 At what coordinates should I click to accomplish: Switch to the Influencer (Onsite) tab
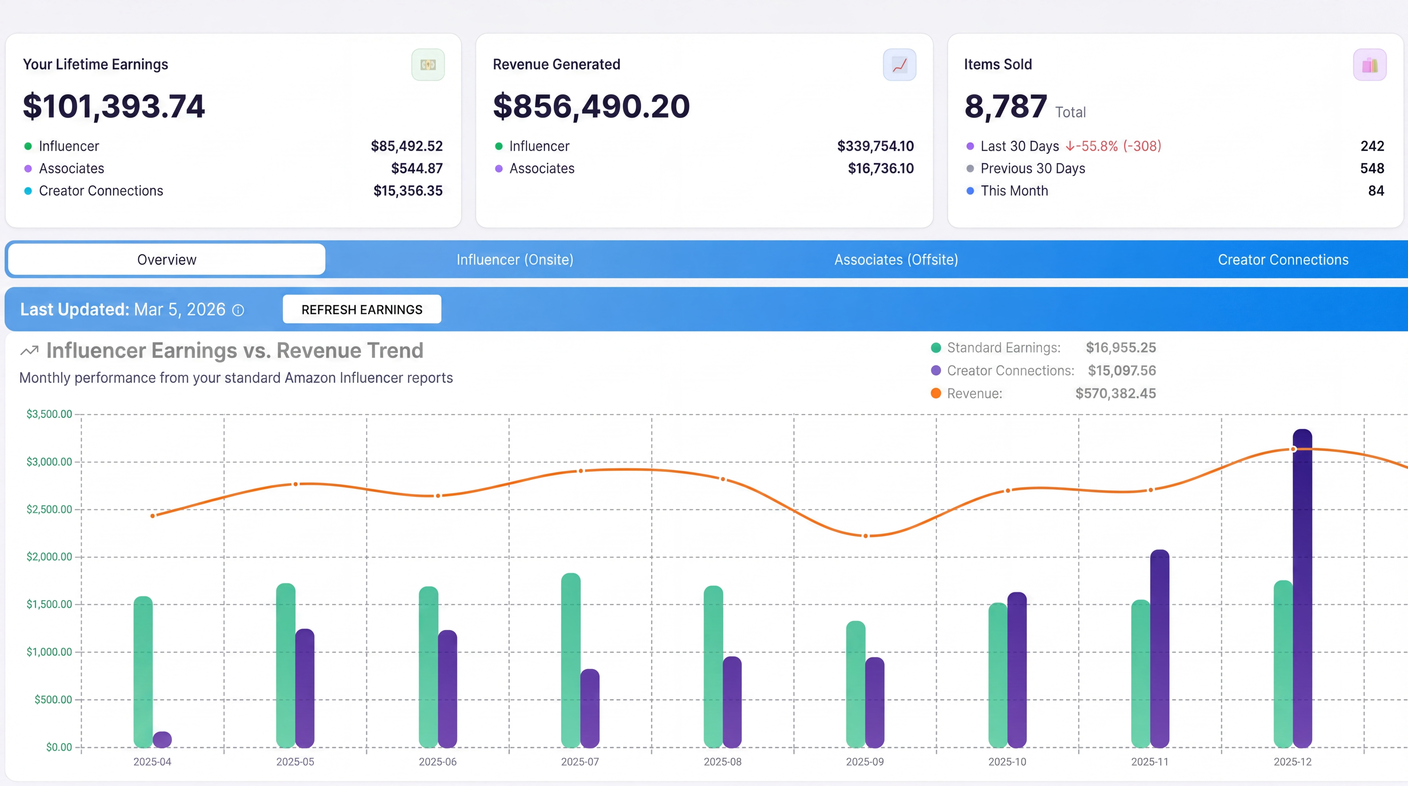pos(515,260)
